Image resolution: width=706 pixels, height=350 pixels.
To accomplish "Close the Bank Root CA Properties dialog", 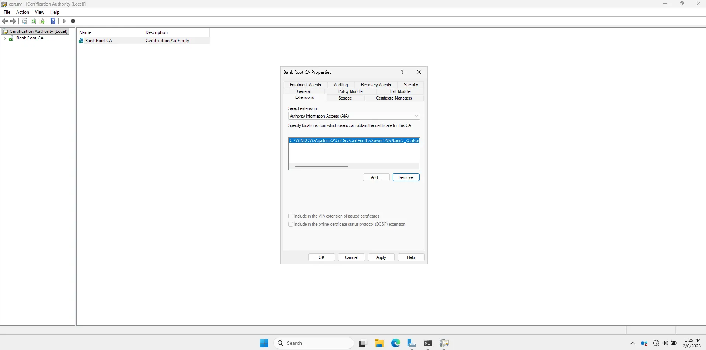I will pos(419,72).
